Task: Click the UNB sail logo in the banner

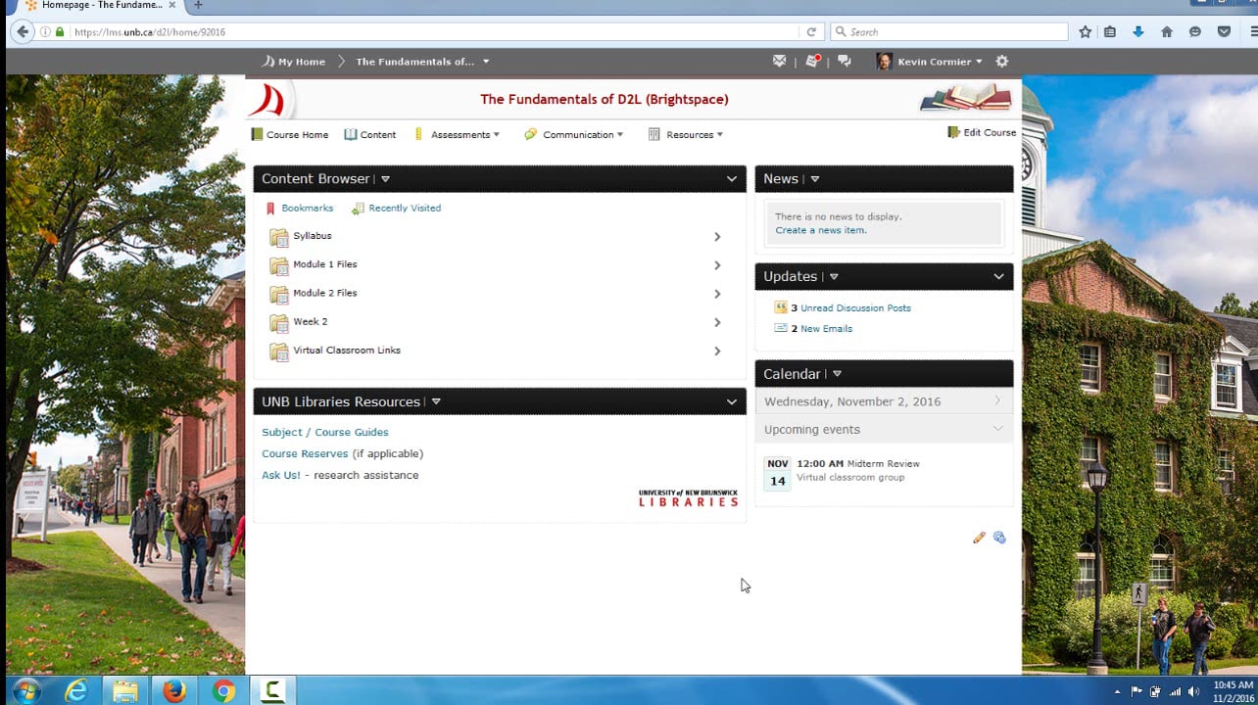Action: click(266, 100)
